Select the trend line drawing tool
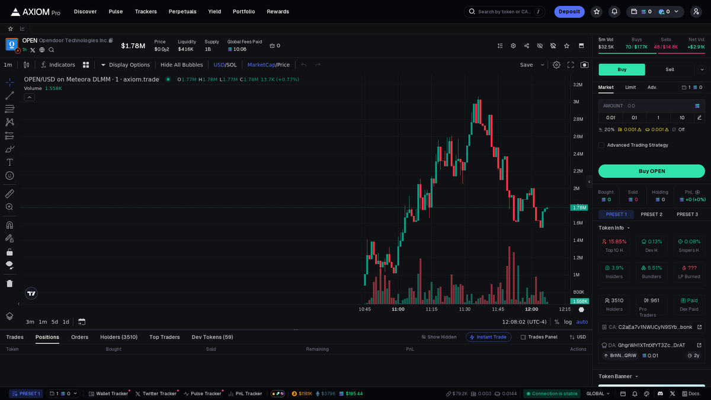The image size is (711, 400). [x=9, y=95]
